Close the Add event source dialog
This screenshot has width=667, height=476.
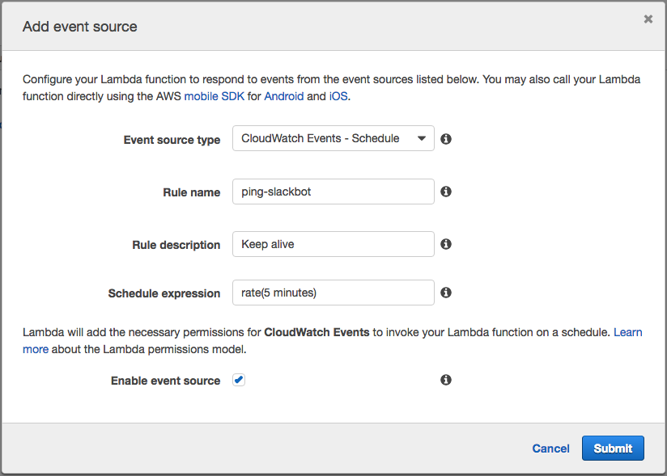(x=648, y=19)
